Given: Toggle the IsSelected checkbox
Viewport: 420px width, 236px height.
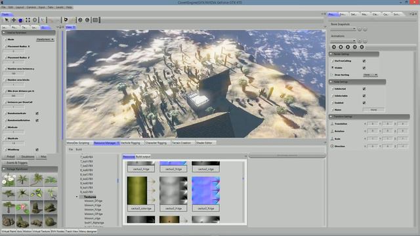Looking at the screenshot, I should click(364, 88).
